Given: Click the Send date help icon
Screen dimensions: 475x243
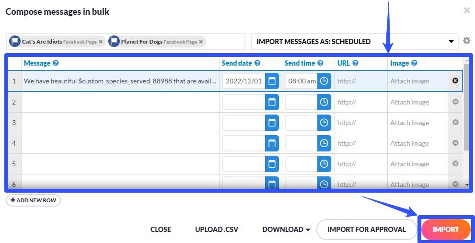Looking at the screenshot, I should click(257, 63).
